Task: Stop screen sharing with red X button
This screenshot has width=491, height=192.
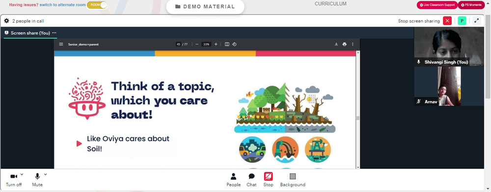Action: tap(447, 21)
